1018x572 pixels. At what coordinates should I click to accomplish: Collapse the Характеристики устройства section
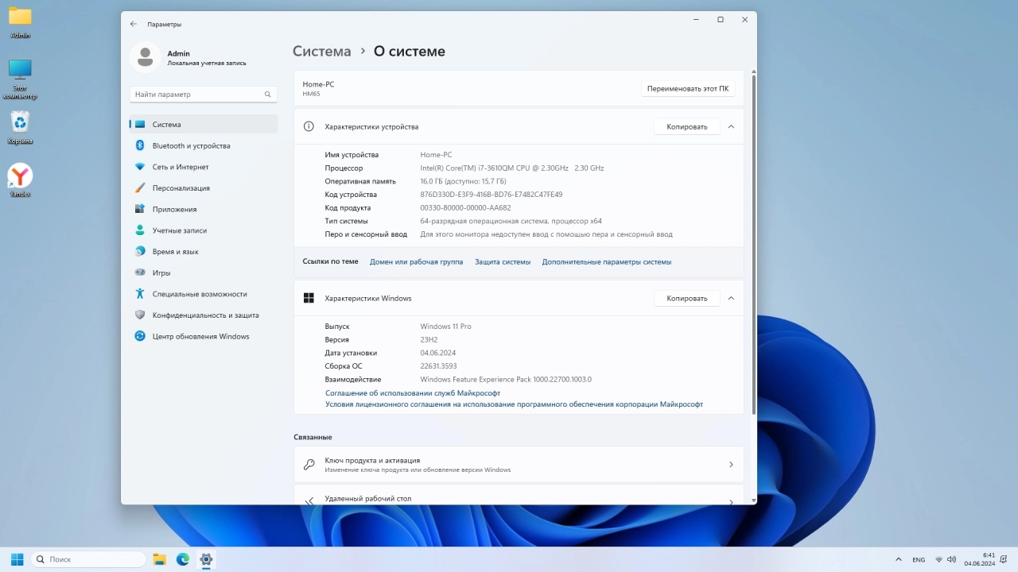click(731, 126)
